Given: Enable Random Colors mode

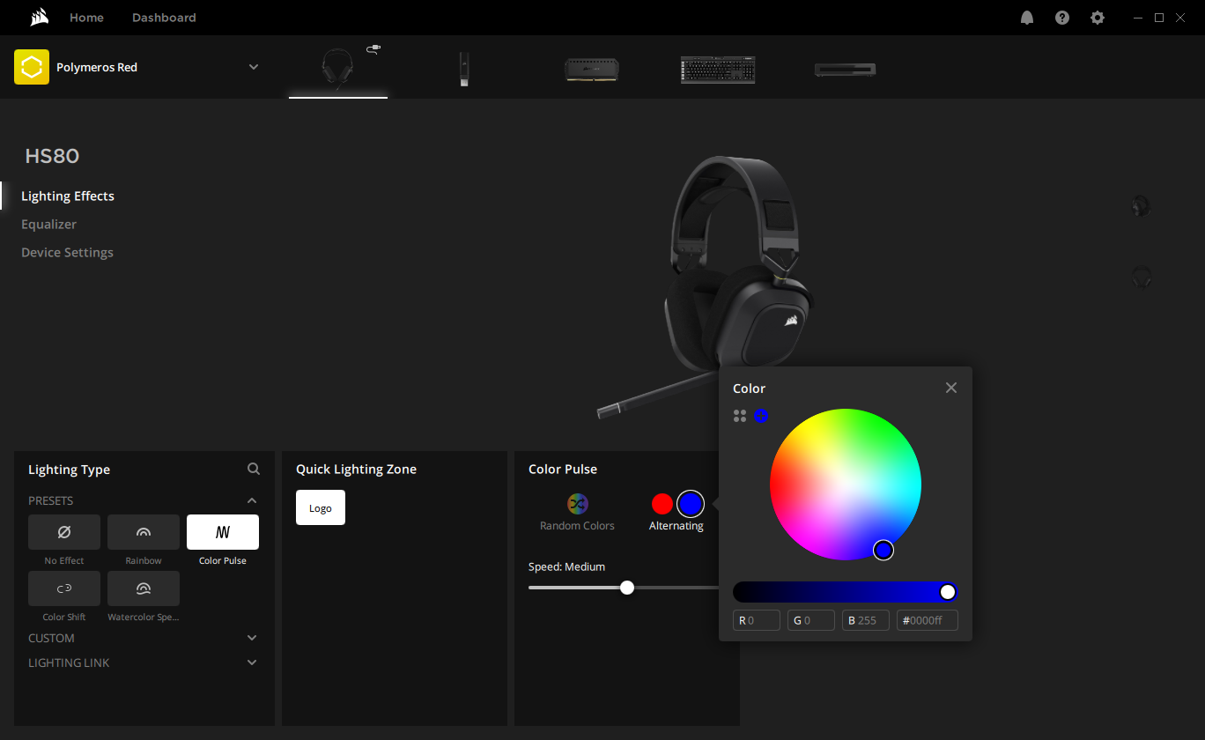Looking at the screenshot, I should point(578,504).
